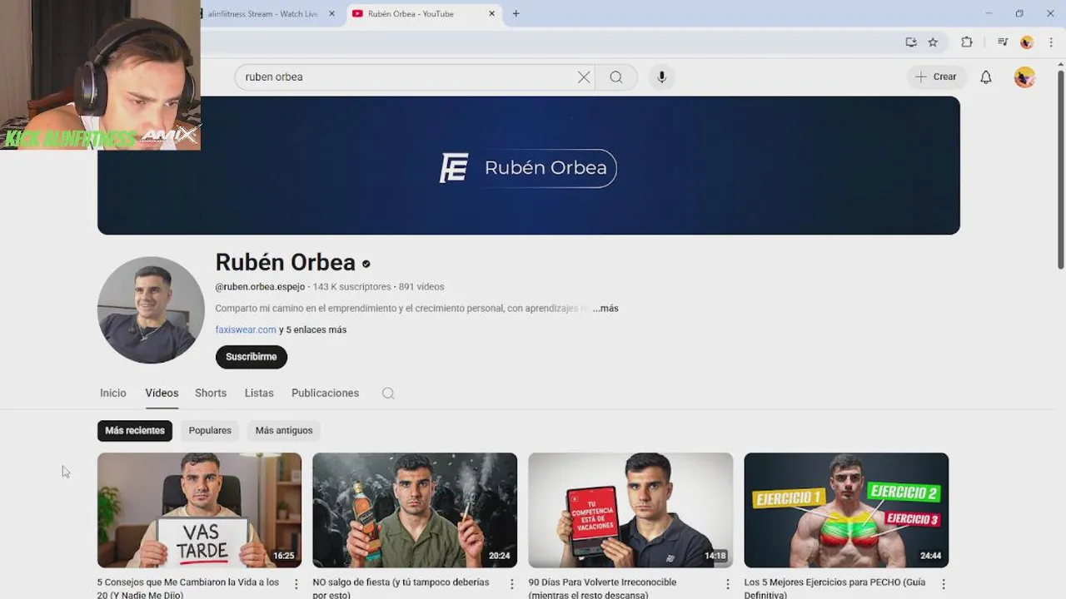
Task: Open options menu for 90 Días video
Action: pos(728,584)
